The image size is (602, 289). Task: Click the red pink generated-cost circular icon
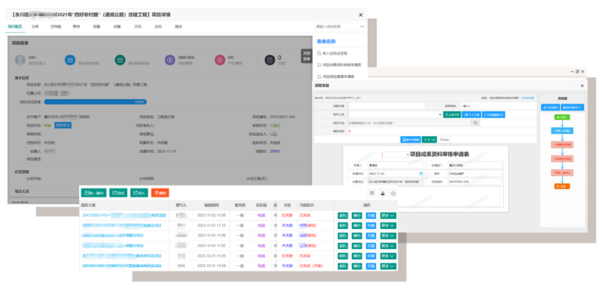(x=220, y=60)
